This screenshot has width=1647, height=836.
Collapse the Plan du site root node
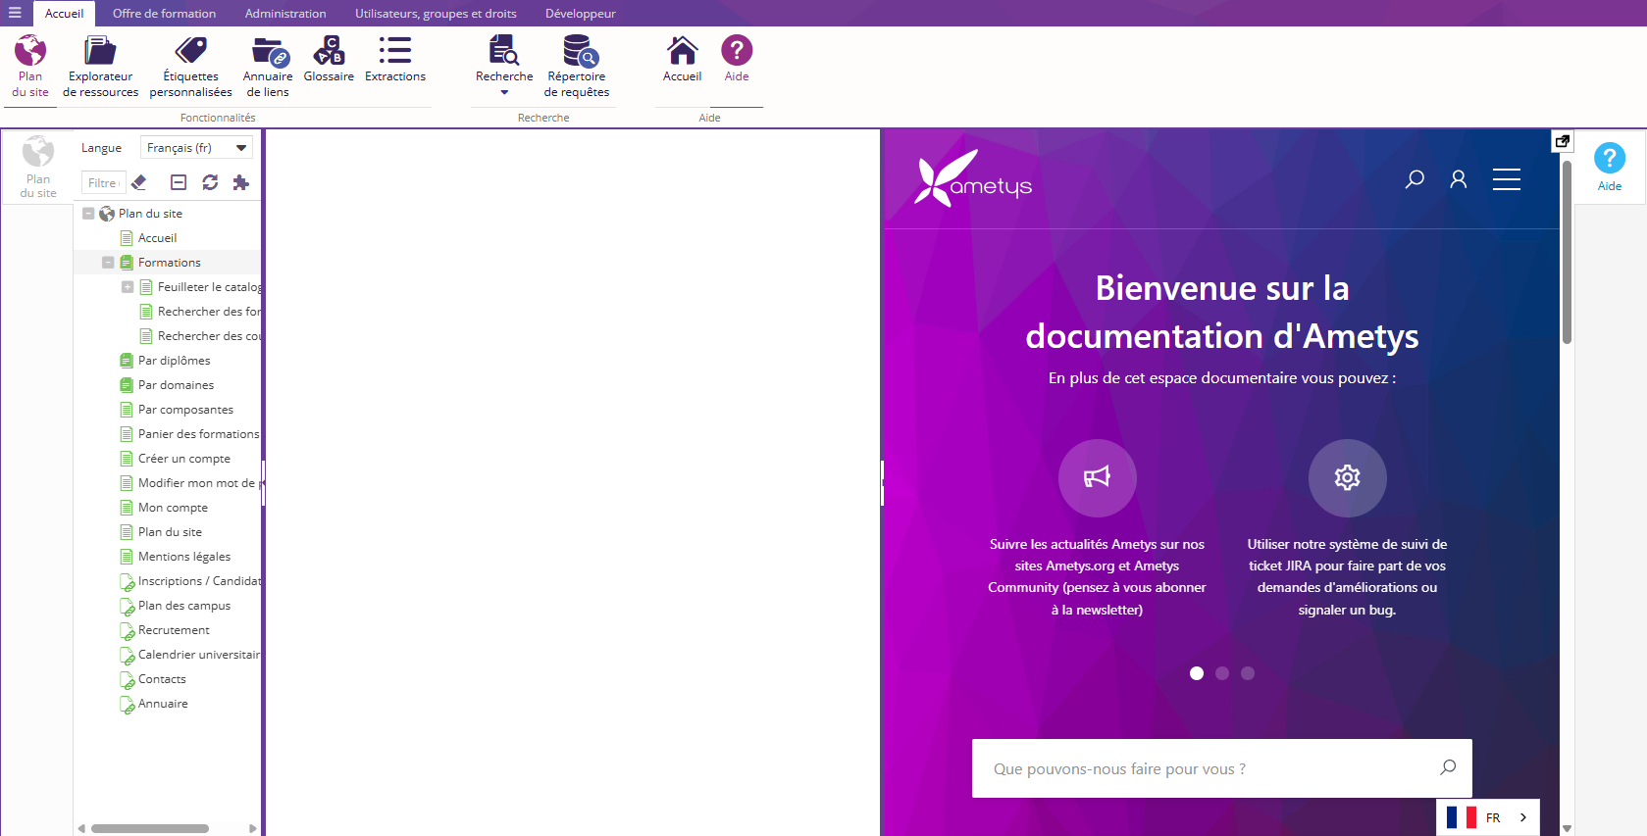coord(88,213)
